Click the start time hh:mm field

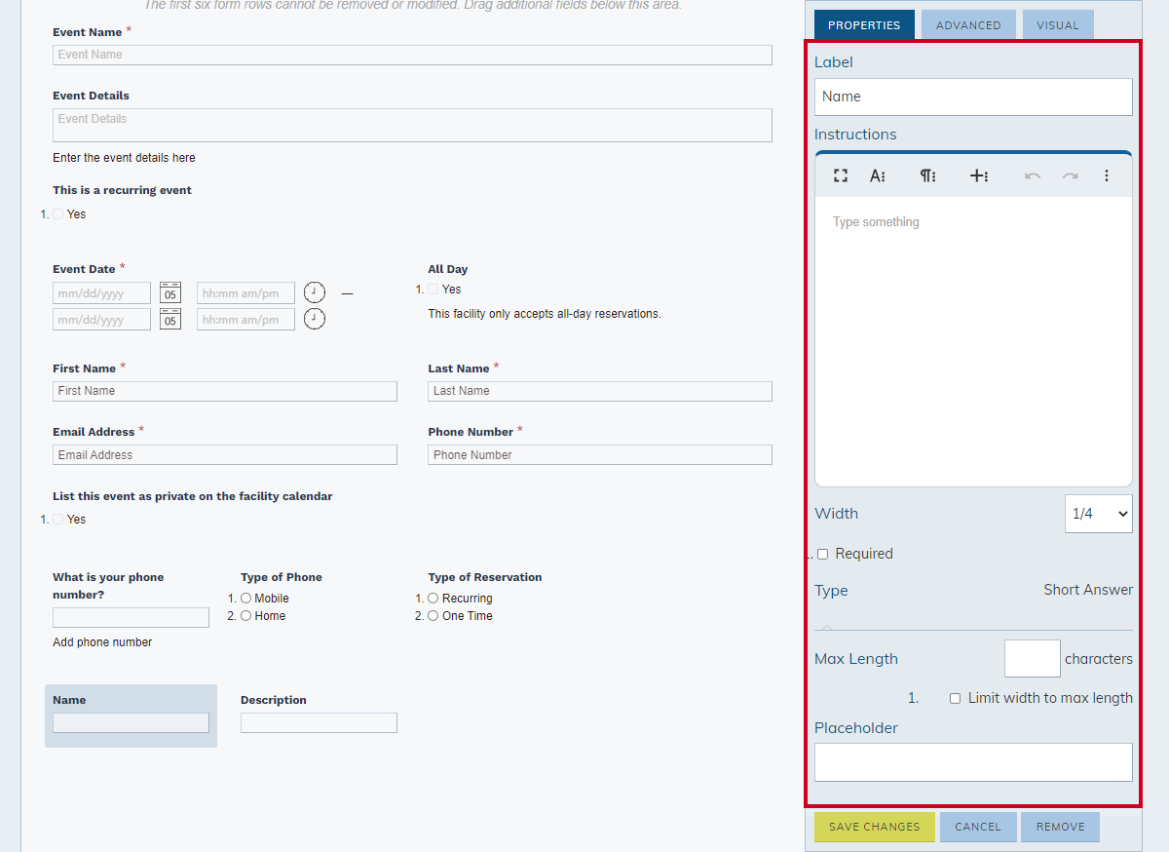pyautogui.click(x=245, y=293)
